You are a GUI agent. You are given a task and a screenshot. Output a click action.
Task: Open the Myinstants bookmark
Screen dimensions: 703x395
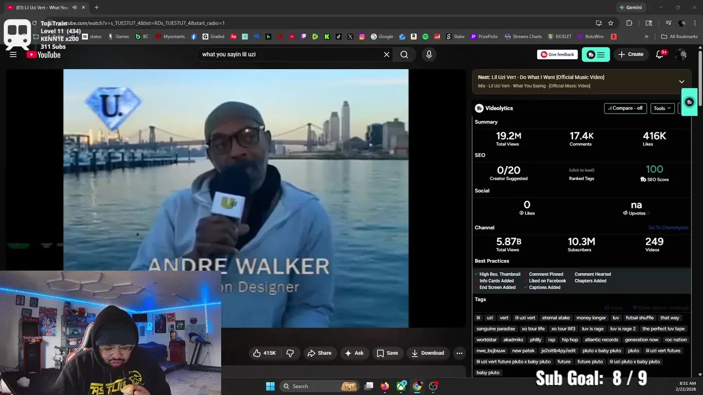pos(171,37)
